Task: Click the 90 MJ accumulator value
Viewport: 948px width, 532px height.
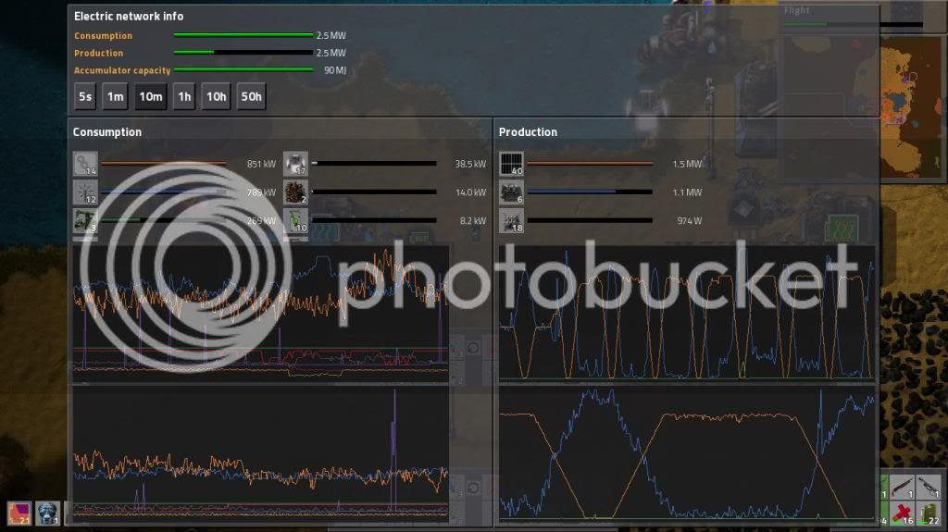Action: [335, 70]
